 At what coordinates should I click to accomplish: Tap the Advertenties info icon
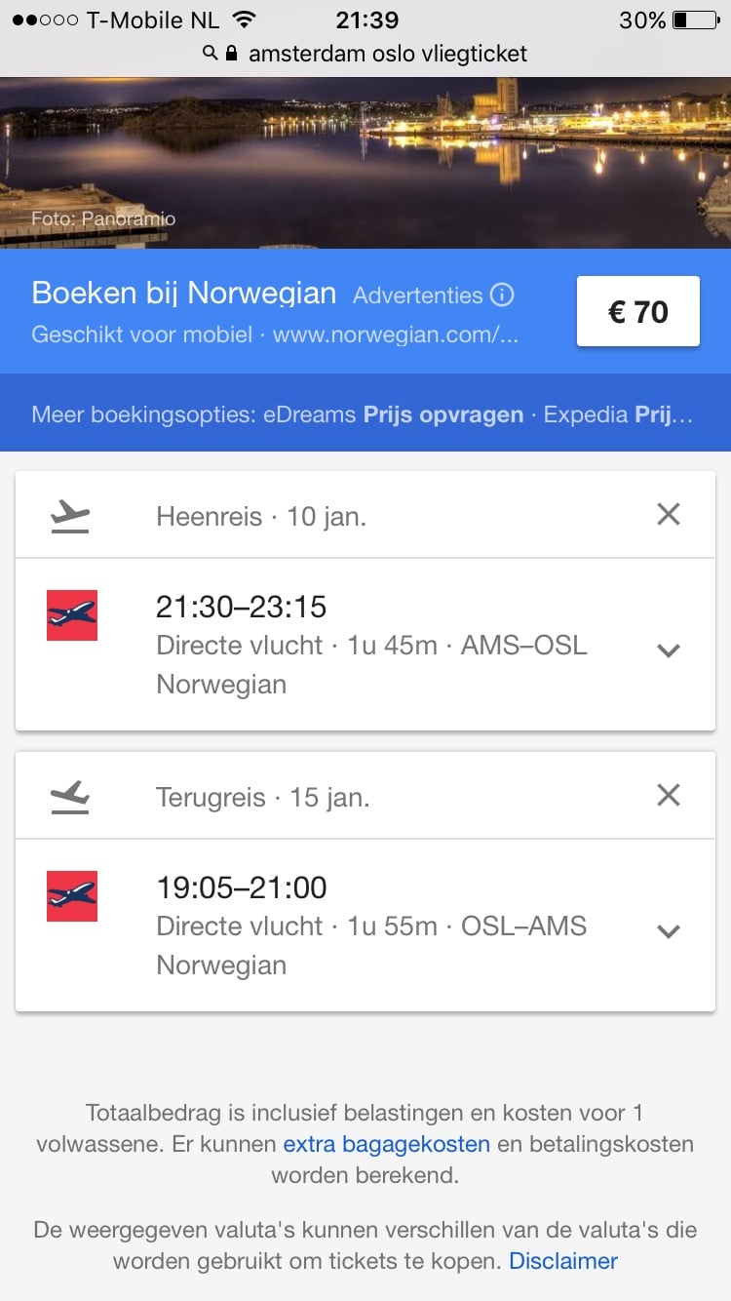(x=502, y=295)
